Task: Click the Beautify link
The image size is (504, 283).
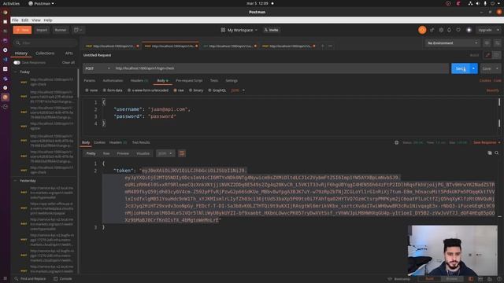Action: (x=492, y=91)
